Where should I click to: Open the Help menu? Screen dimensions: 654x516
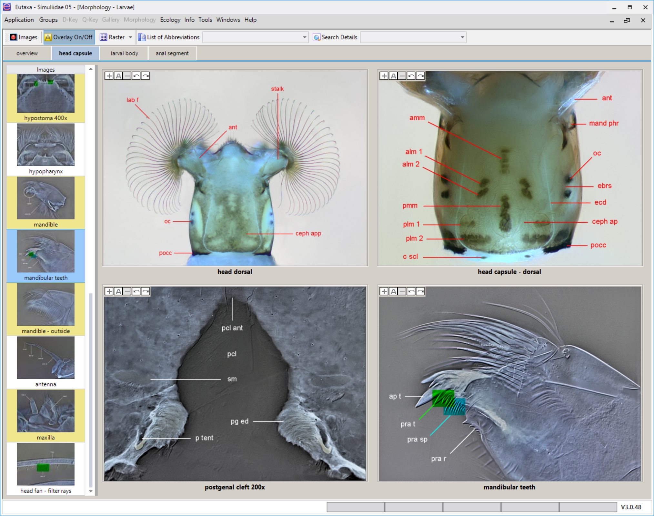pos(250,20)
